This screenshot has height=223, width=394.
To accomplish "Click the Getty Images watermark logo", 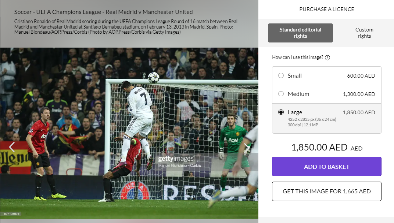I will coord(176,159).
